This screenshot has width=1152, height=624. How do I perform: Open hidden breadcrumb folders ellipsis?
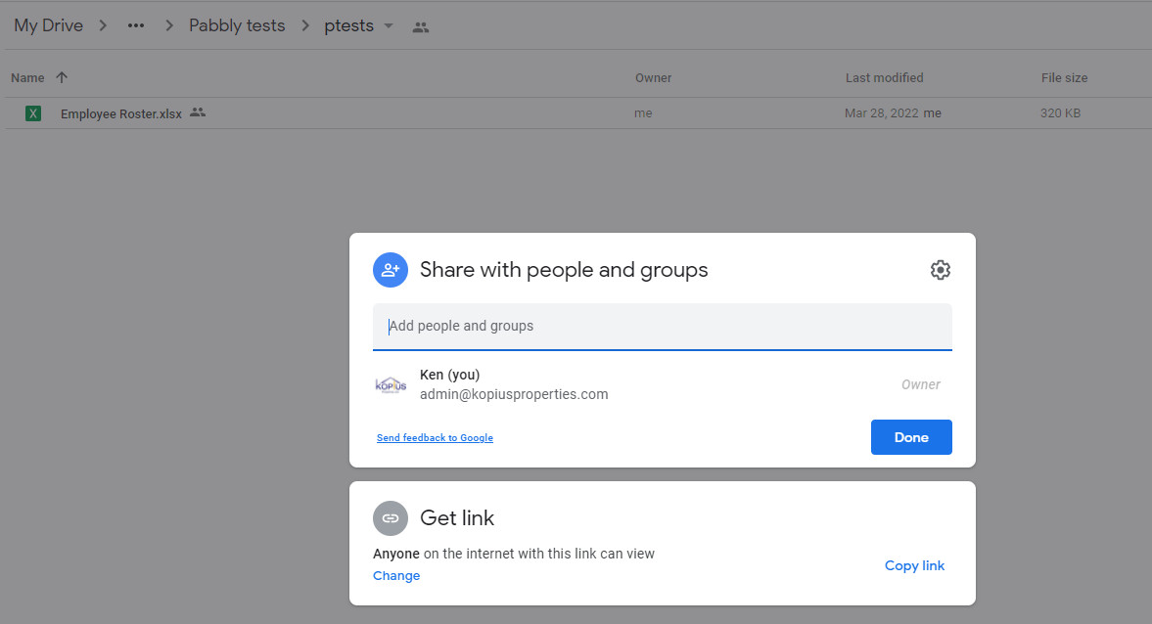click(136, 25)
